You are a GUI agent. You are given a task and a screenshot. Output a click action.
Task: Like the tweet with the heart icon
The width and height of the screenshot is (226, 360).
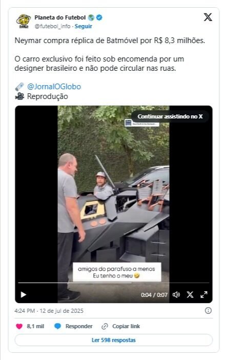19,326
